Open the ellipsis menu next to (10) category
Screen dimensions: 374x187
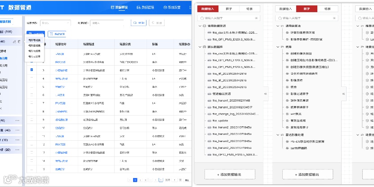point(18,140)
